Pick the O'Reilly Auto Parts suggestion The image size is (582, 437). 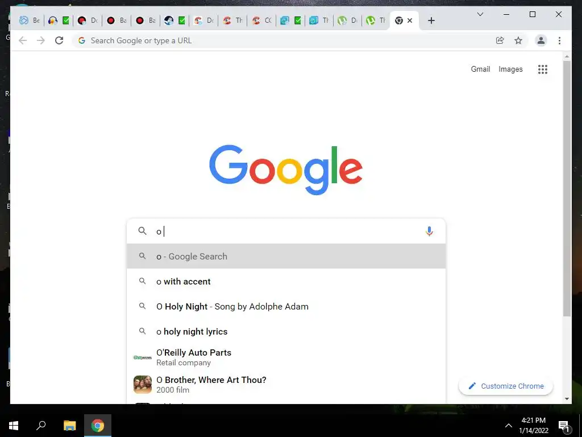click(286, 357)
